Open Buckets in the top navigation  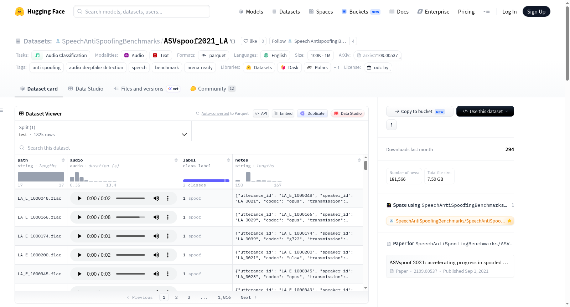pos(361,11)
